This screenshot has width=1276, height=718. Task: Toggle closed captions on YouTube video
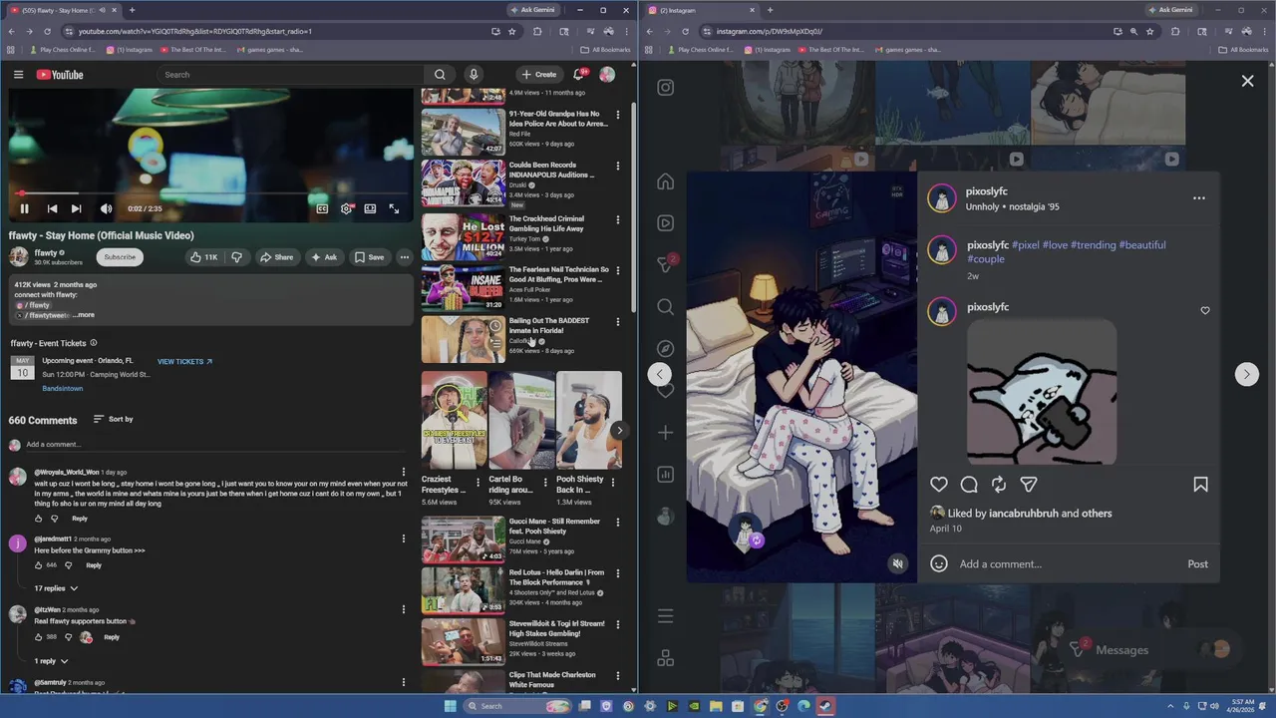322,208
